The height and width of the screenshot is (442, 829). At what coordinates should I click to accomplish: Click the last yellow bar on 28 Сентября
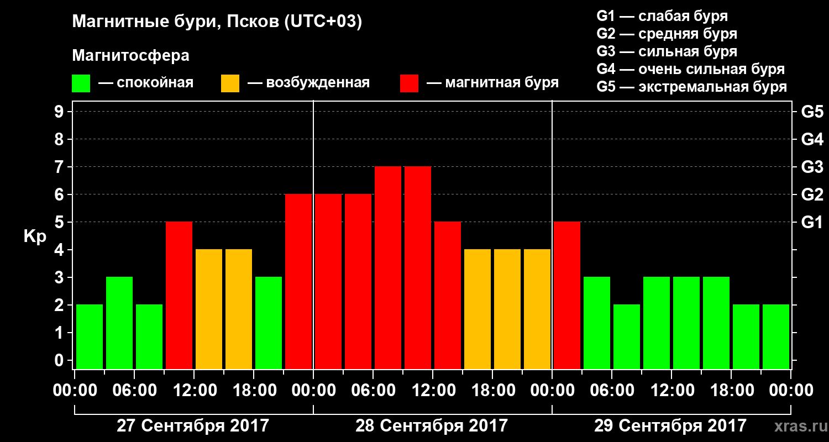coord(537,309)
